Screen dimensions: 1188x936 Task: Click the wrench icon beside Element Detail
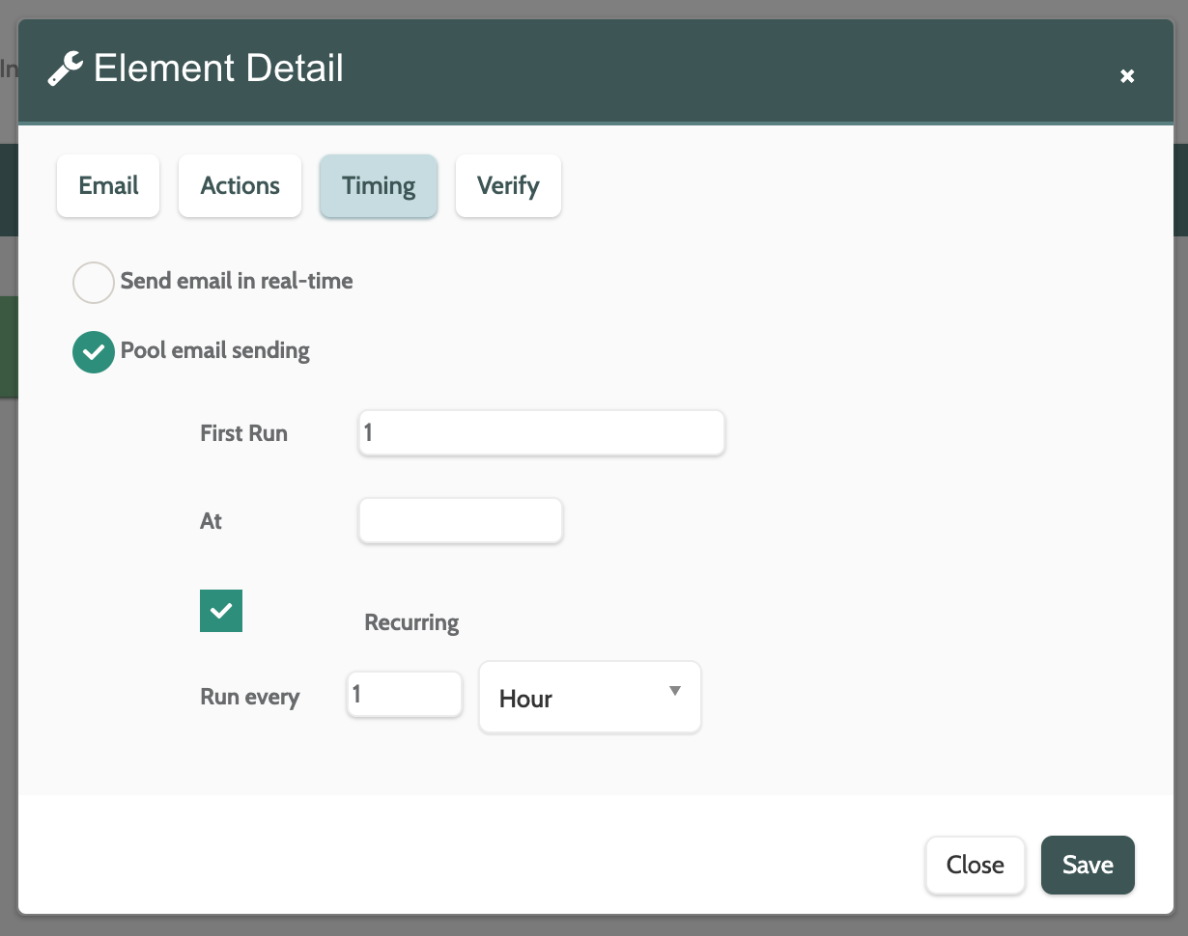pyautogui.click(x=65, y=70)
